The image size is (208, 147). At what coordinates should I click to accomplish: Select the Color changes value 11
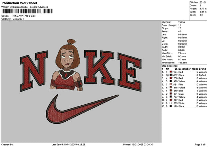tap(180, 25)
